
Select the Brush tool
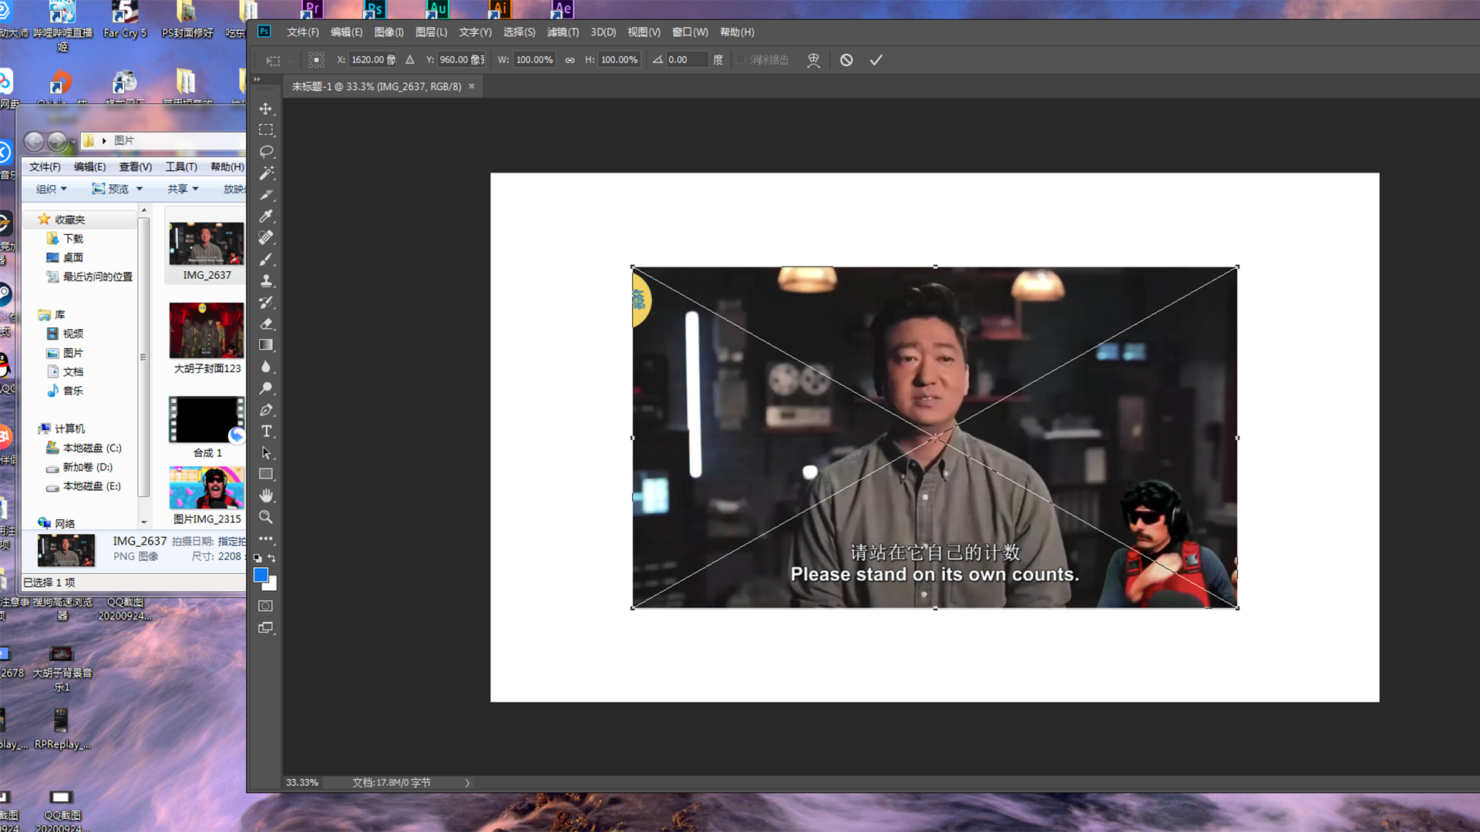click(x=266, y=259)
